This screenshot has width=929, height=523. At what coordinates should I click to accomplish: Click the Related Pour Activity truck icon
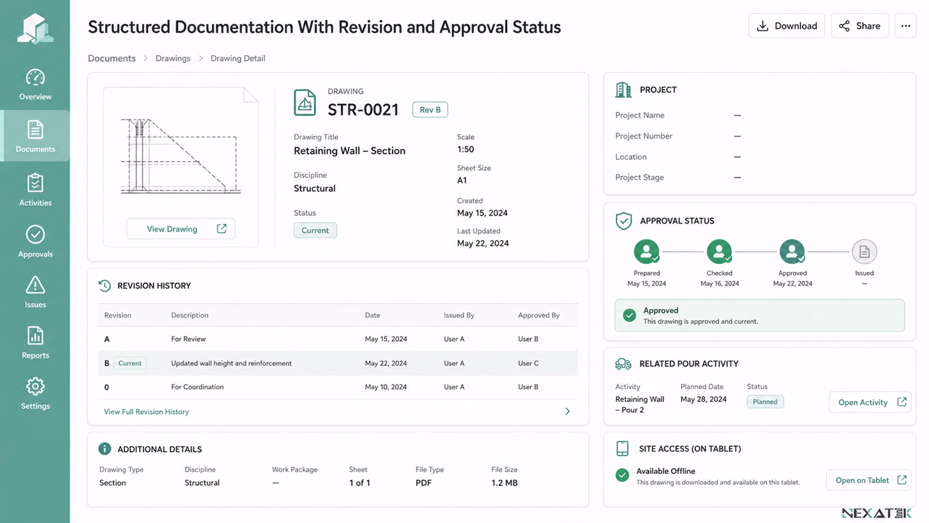click(623, 364)
